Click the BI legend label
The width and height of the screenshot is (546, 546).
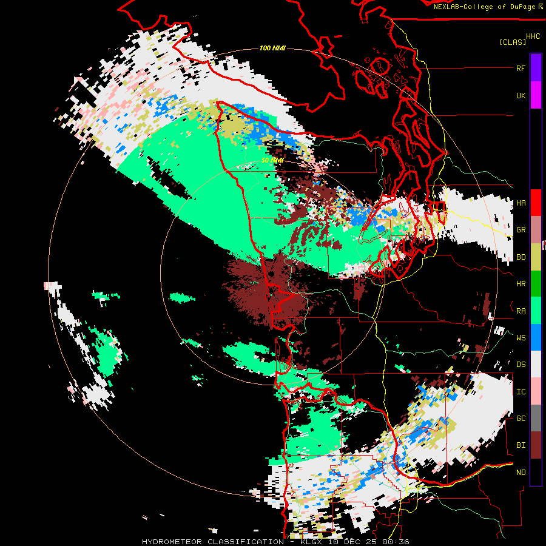point(521,445)
